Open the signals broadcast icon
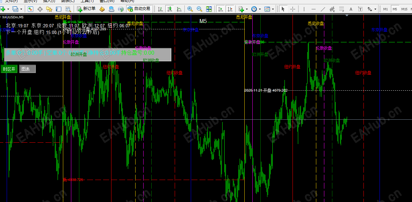 (121, 9)
